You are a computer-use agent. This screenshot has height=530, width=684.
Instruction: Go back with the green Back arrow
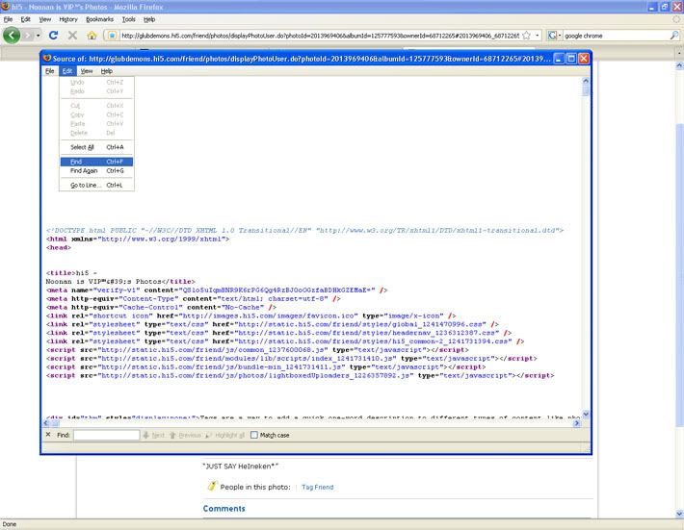pyautogui.click(x=12, y=36)
